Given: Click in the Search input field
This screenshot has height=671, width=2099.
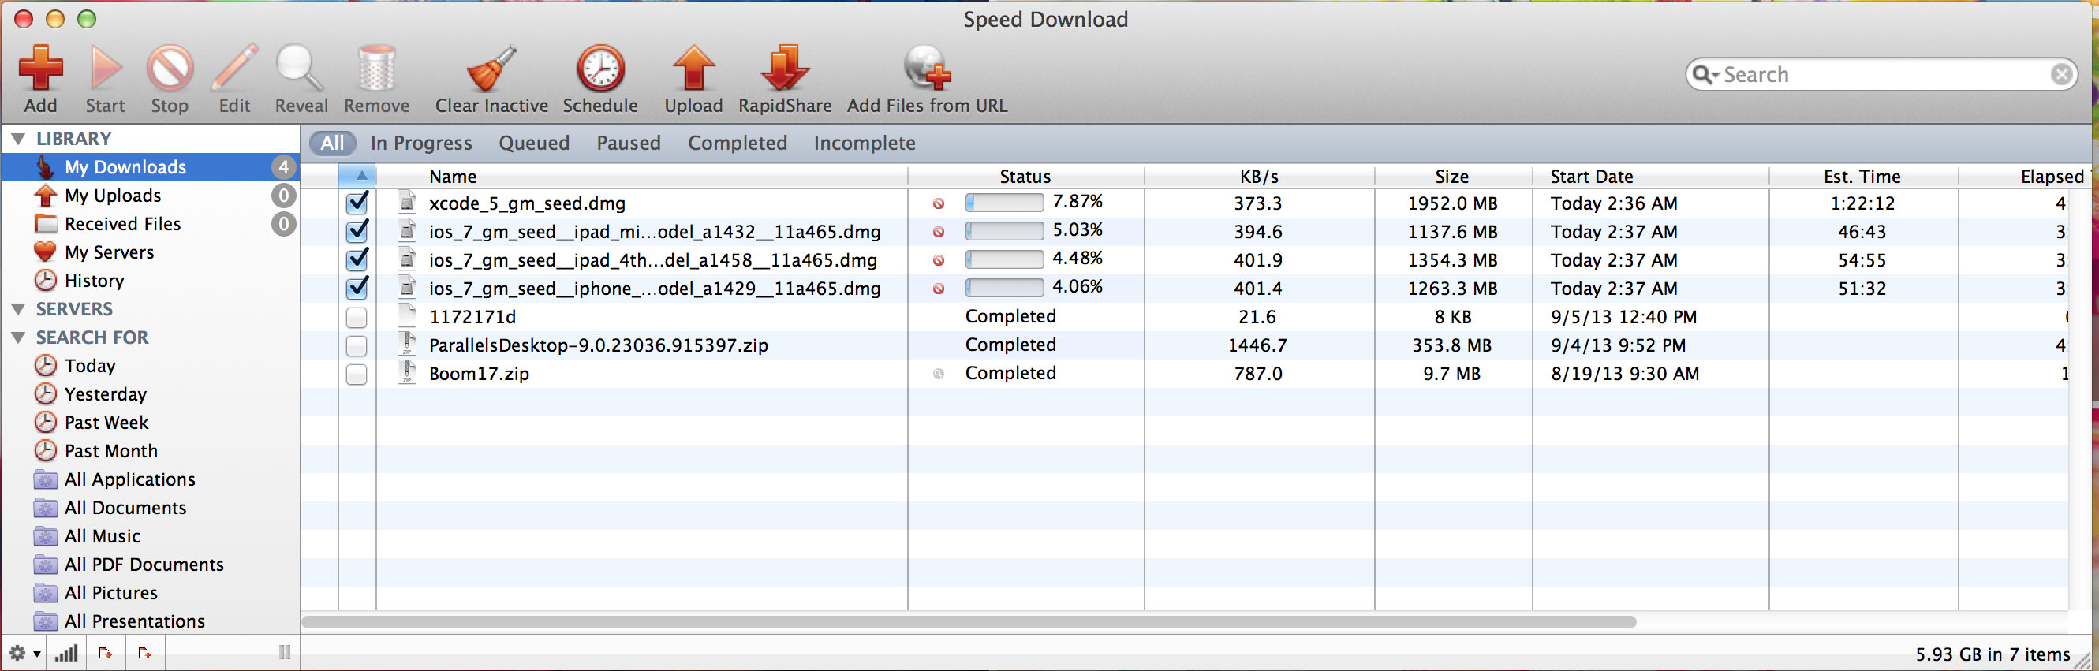Looking at the screenshot, I should (x=1882, y=75).
